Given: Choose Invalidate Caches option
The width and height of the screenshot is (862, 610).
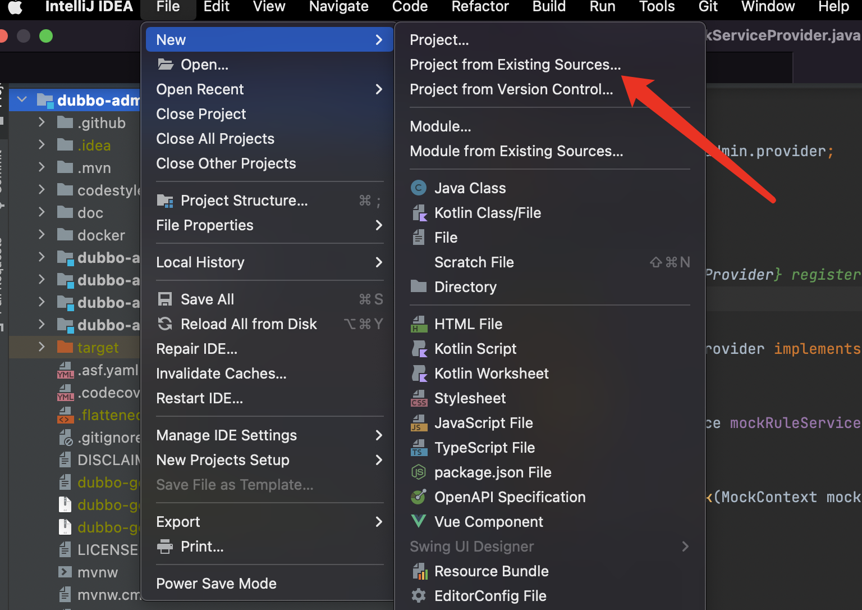Looking at the screenshot, I should pyautogui.click(x=221, y=374).
